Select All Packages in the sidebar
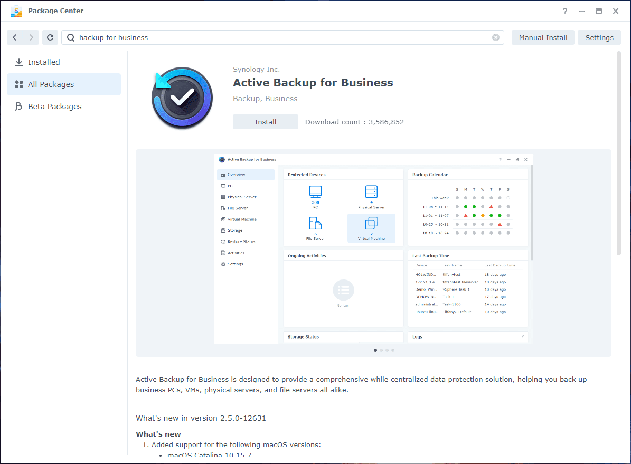The width and height of the screenshot is (631, 464). (64, 84)
